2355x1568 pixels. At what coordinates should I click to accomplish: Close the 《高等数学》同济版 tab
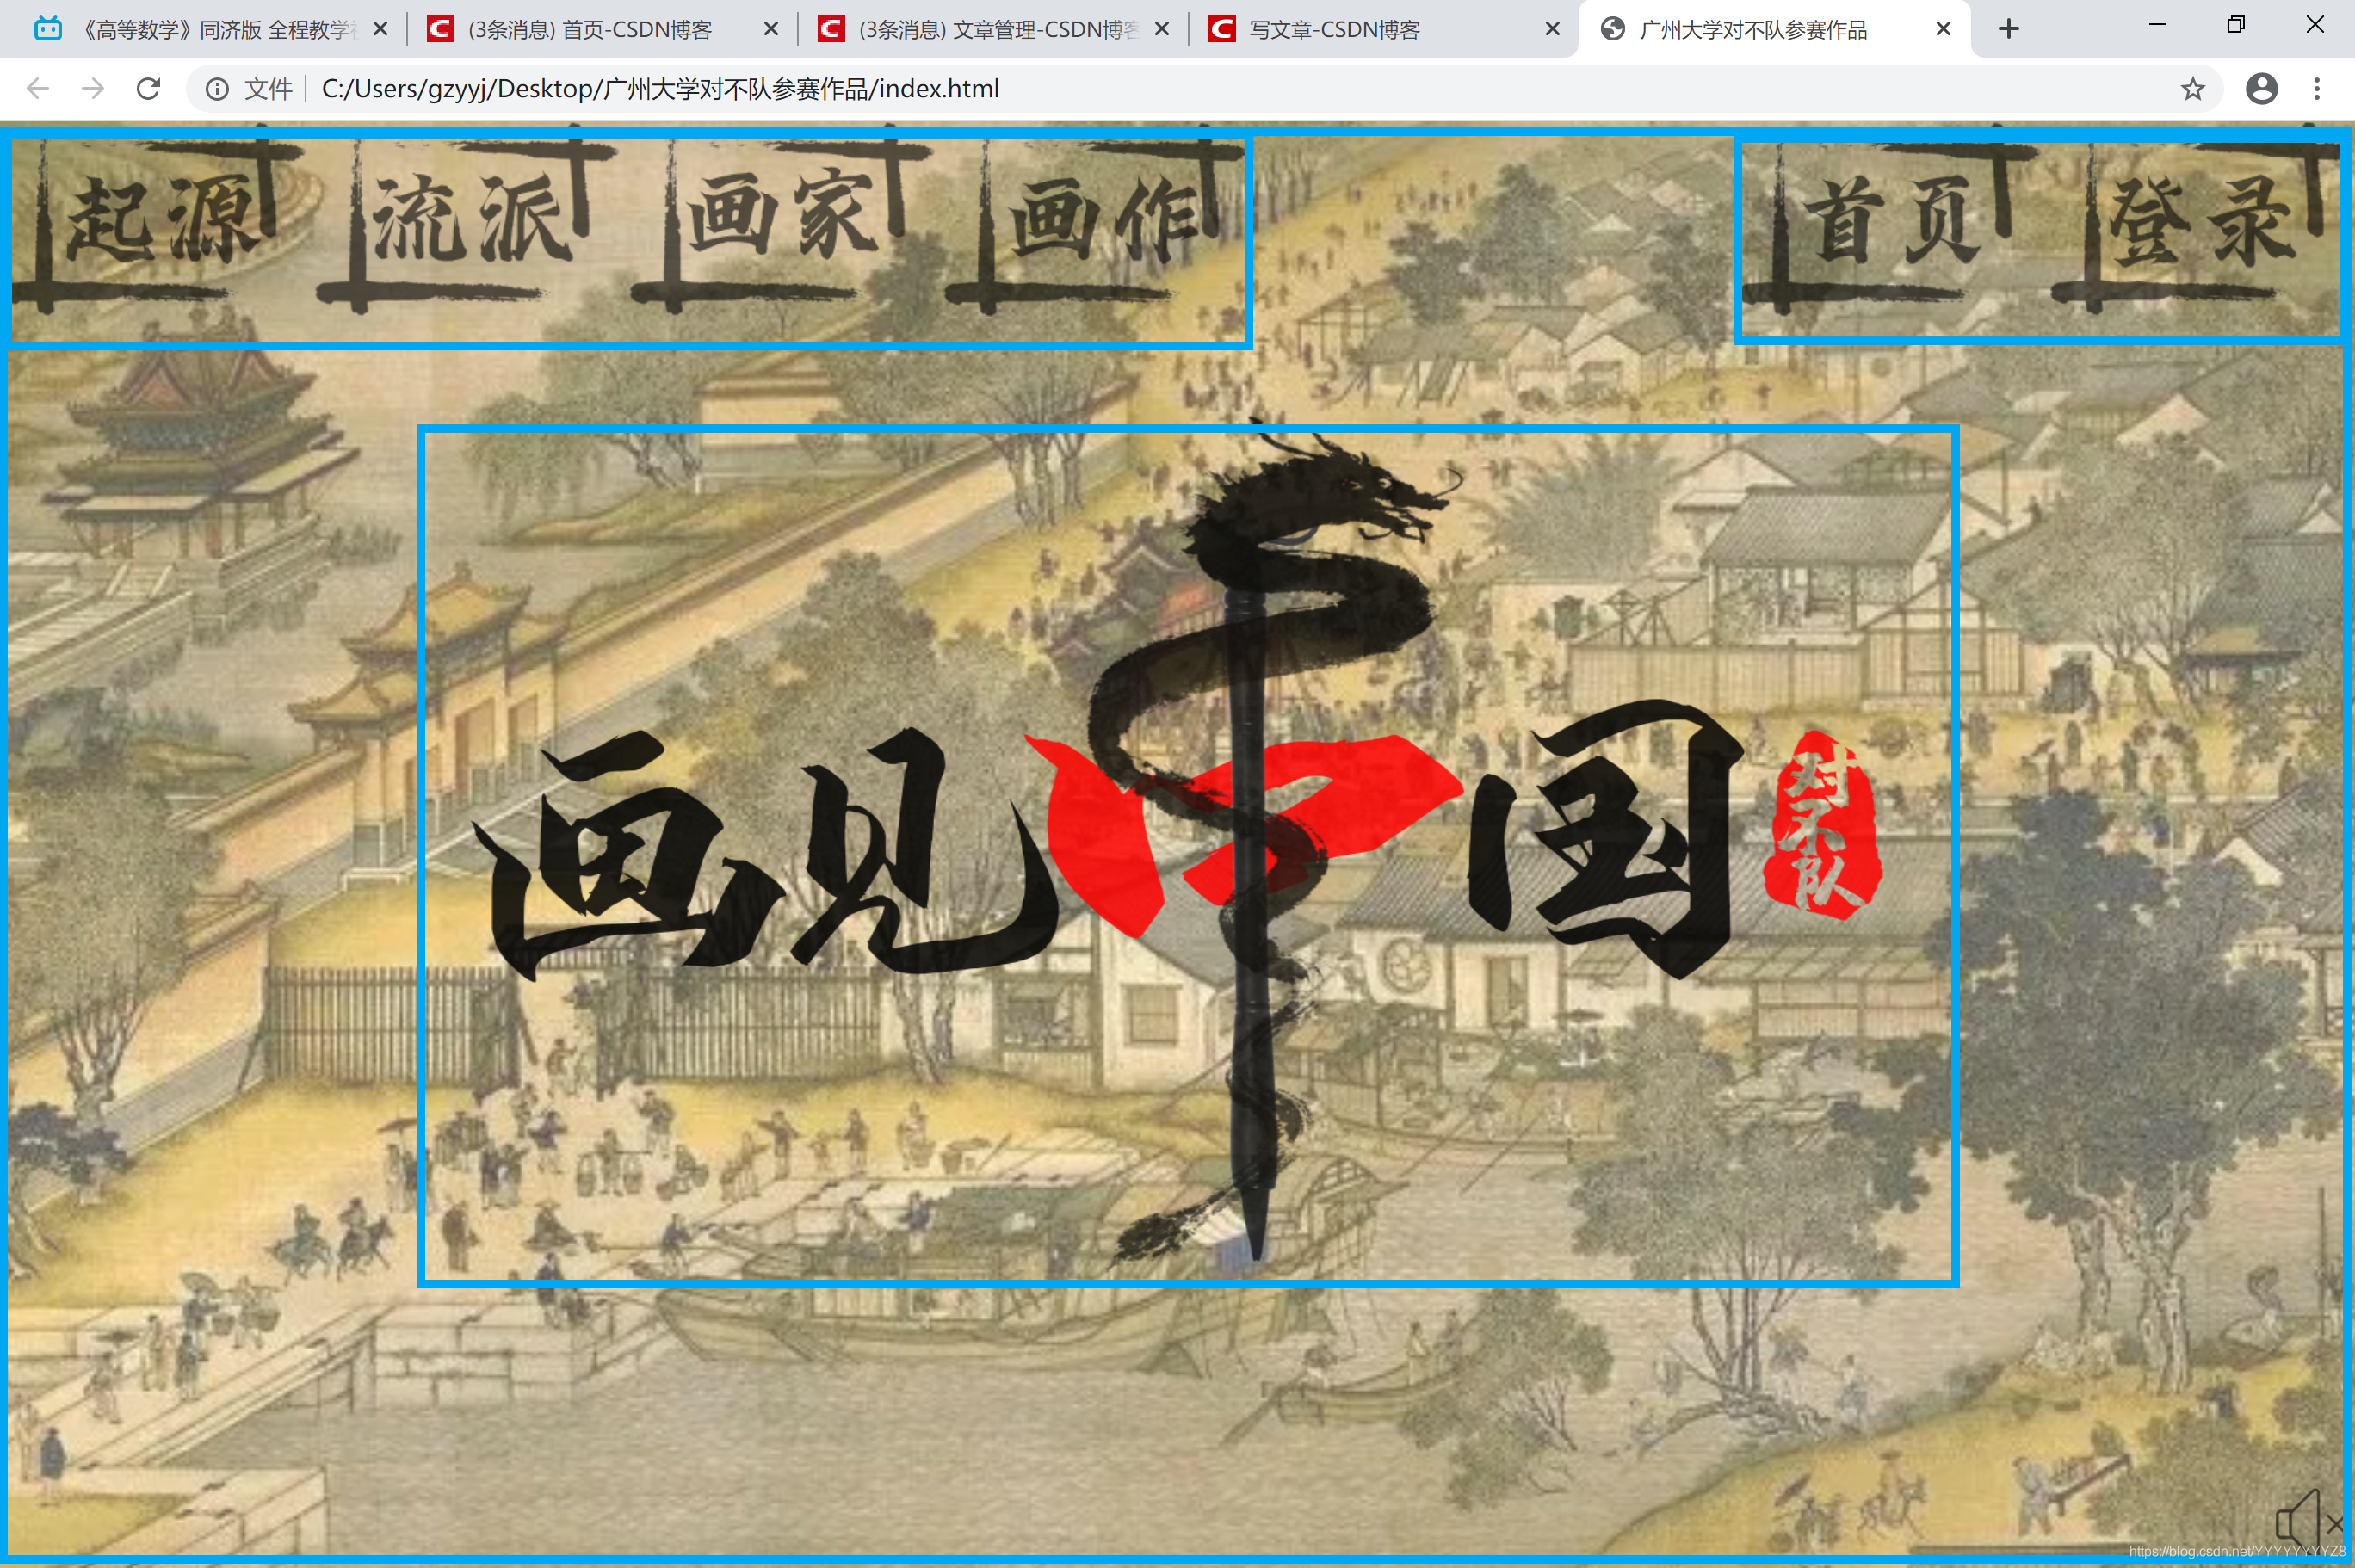(x=380, y=29)
